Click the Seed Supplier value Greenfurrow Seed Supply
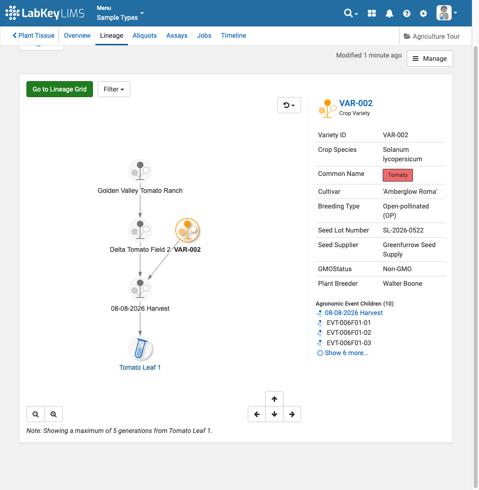Screen dimensions: 479x490 pyautogui.click(x=409, y=249)
